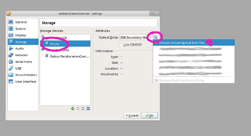Select the Serial Ports category
This screenshot has width=251, height=136.
point(23,62)
